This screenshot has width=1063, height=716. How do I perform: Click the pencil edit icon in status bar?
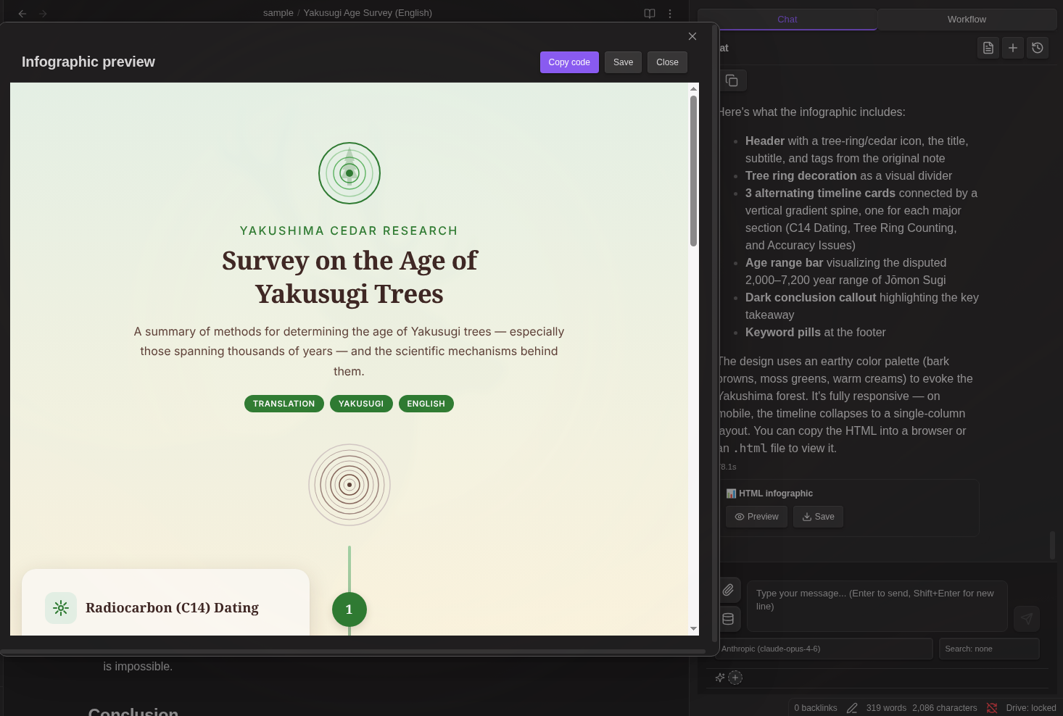tap(852, 708)
